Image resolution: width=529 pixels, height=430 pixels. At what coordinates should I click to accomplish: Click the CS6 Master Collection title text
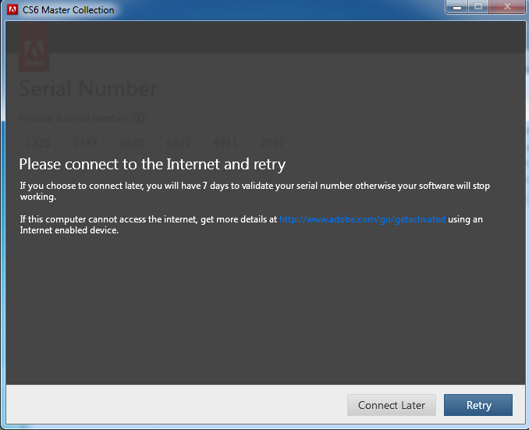68,10
